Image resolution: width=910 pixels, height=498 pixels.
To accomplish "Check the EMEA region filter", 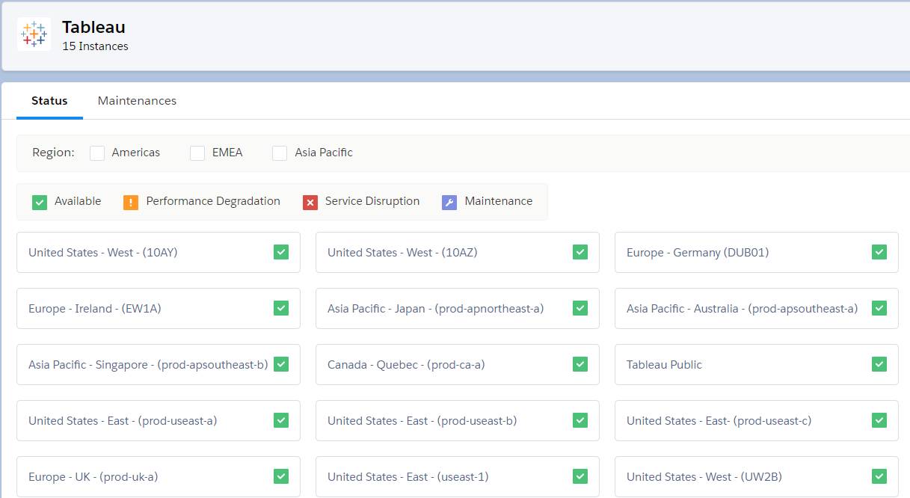I will coord(197,153).
